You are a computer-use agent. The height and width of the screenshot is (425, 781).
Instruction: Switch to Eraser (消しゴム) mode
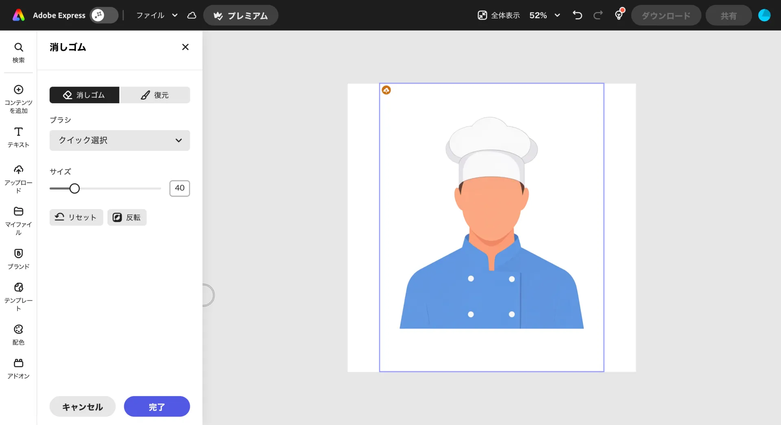tap(85, 95)
